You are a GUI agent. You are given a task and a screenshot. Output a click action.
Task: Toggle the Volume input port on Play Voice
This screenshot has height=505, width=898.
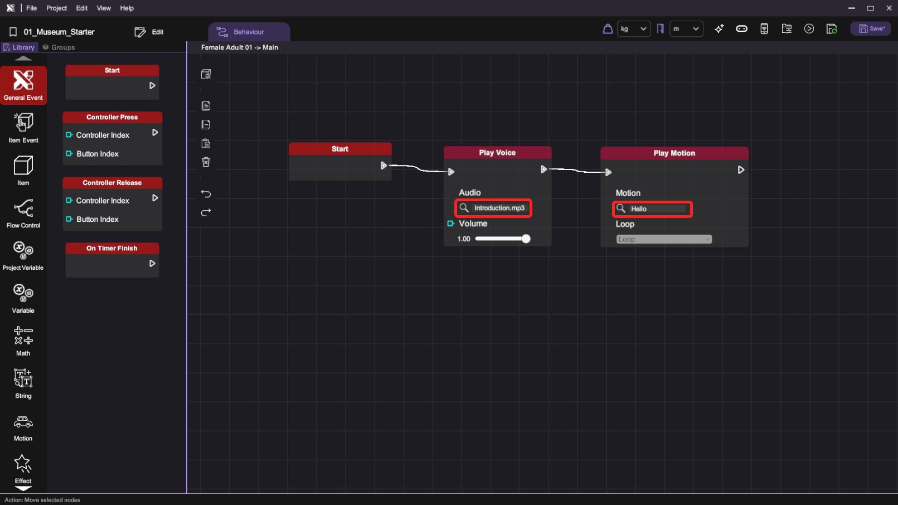point(451,224)
